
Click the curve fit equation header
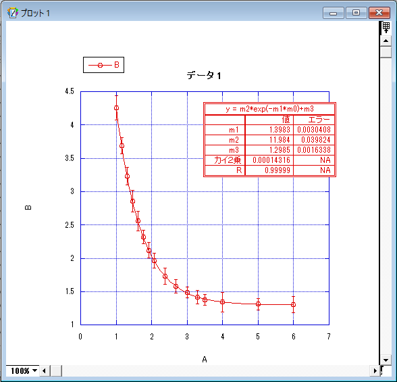click(269, 109)
